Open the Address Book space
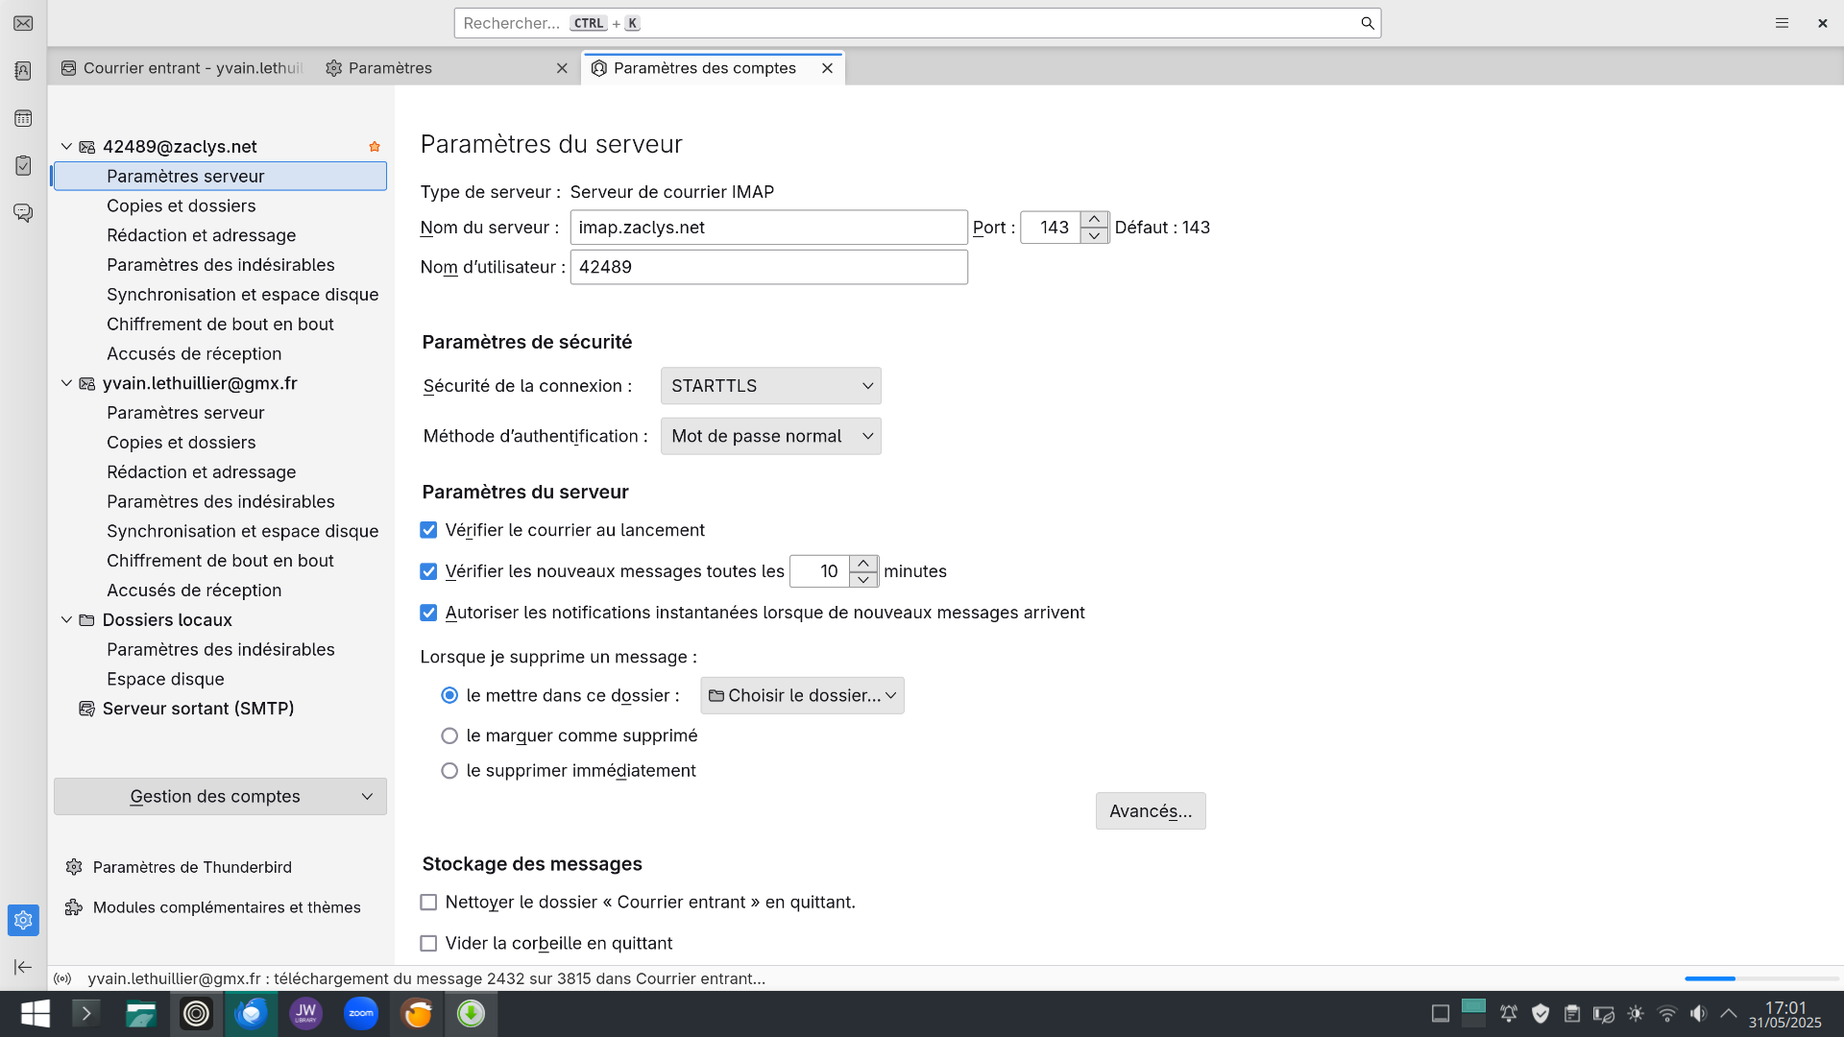Image resolution: width=1844 pixels, height=1037 pixels. pos(23,71)
